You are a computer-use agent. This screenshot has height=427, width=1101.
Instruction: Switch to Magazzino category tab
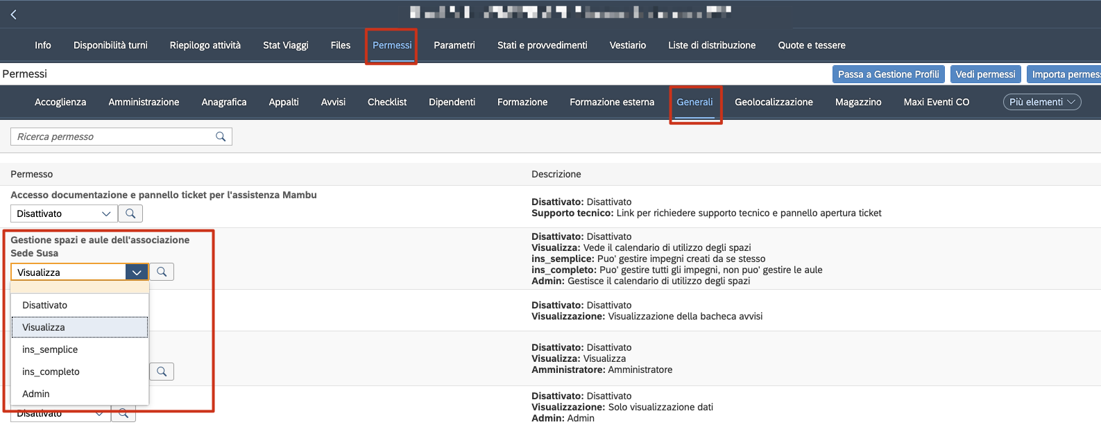click(x=858, y=102)
